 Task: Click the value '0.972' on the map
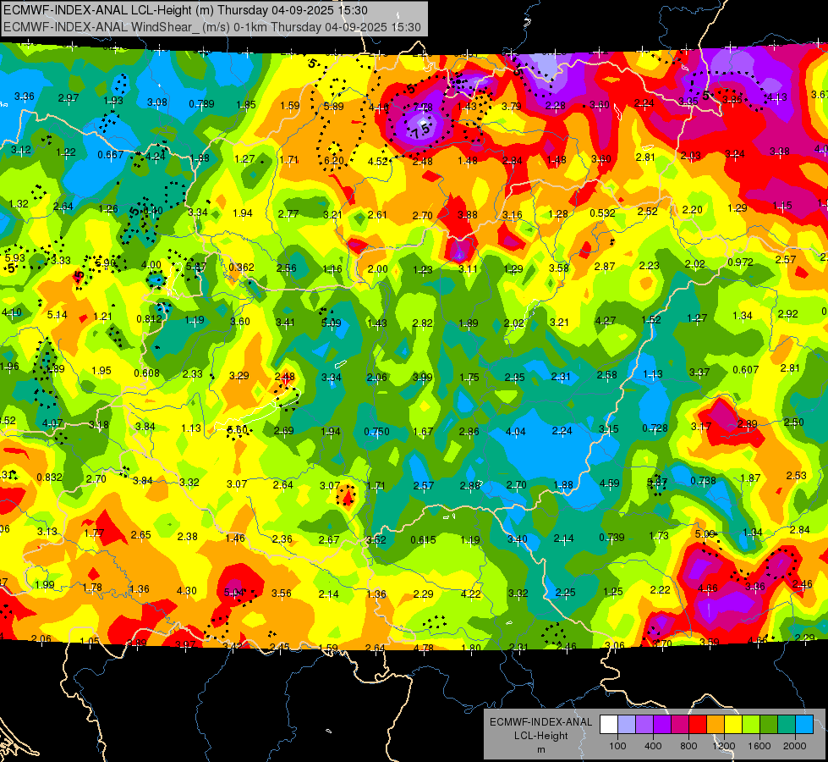click(x=740, y=262)
